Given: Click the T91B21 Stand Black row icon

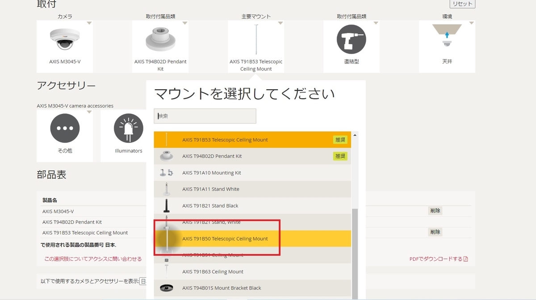Looking at the screenshot, I should [x=167, y=206].
